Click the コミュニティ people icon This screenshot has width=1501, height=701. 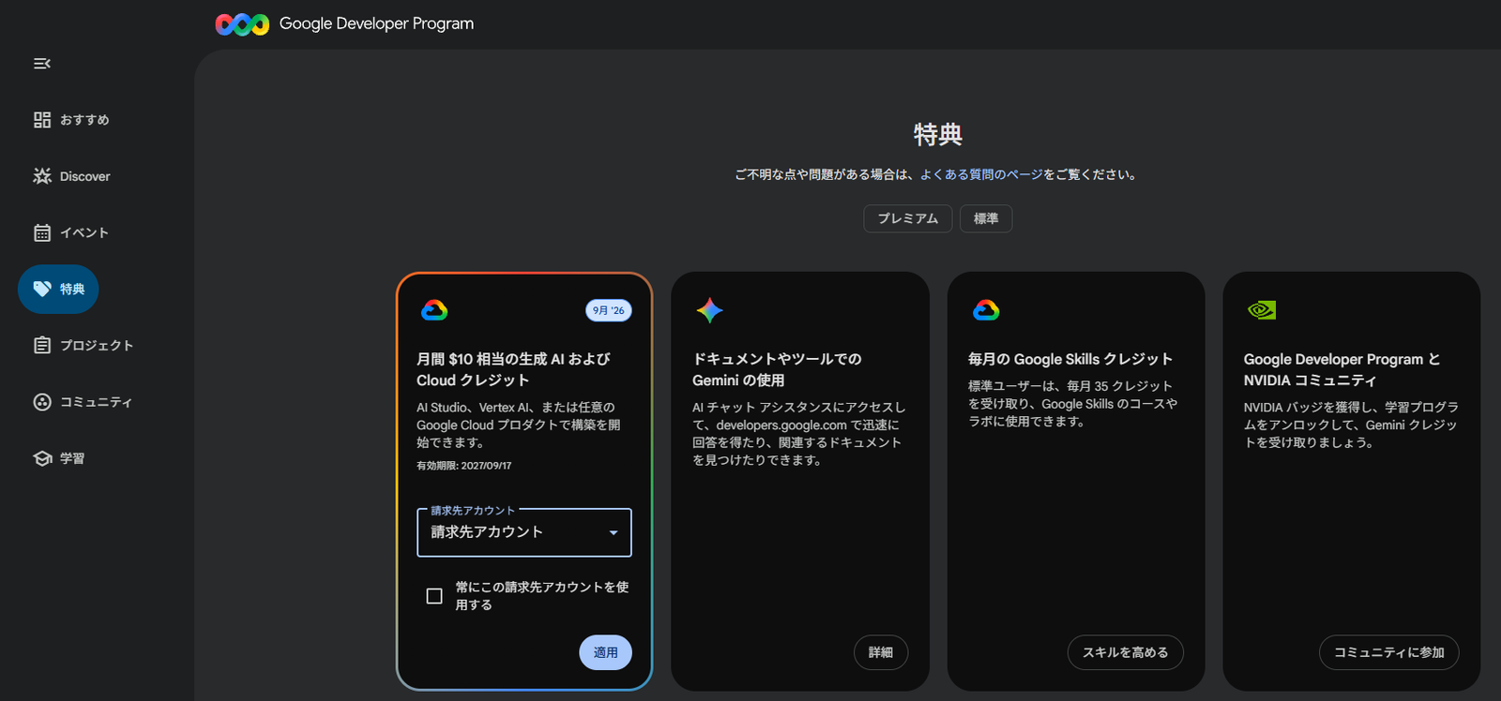pos(42,402)
